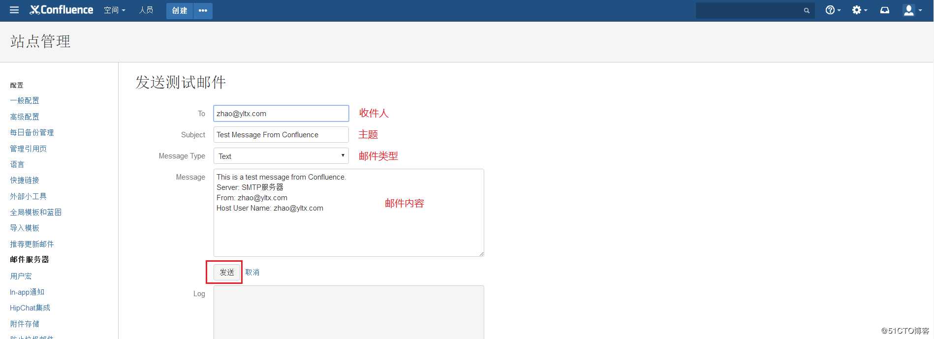934x339 pixels.
Task: Open 每日备份管理 link
Action: pos(32,132)
